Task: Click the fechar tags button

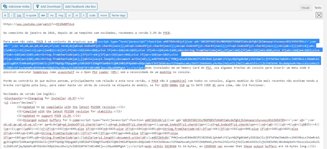Action: [119, 15]
